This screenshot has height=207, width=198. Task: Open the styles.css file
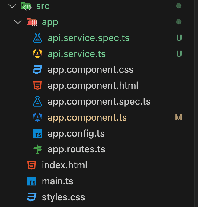coord(63,197)
